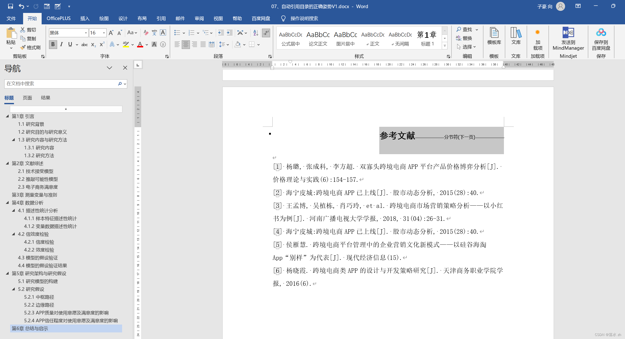Viewport: 625px width, 339px height.
Task: Open the change case Aa dropdown
Action: pos(132,33)
